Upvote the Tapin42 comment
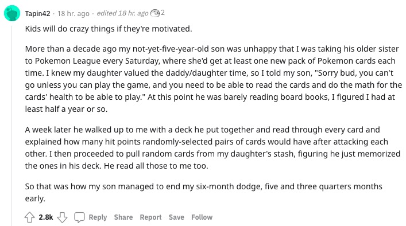 29,217
